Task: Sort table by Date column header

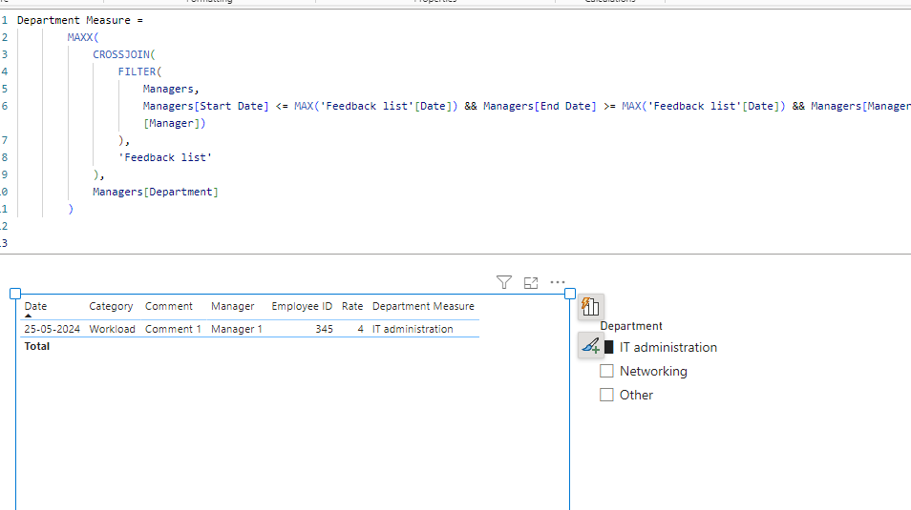Action: [35, 306]
